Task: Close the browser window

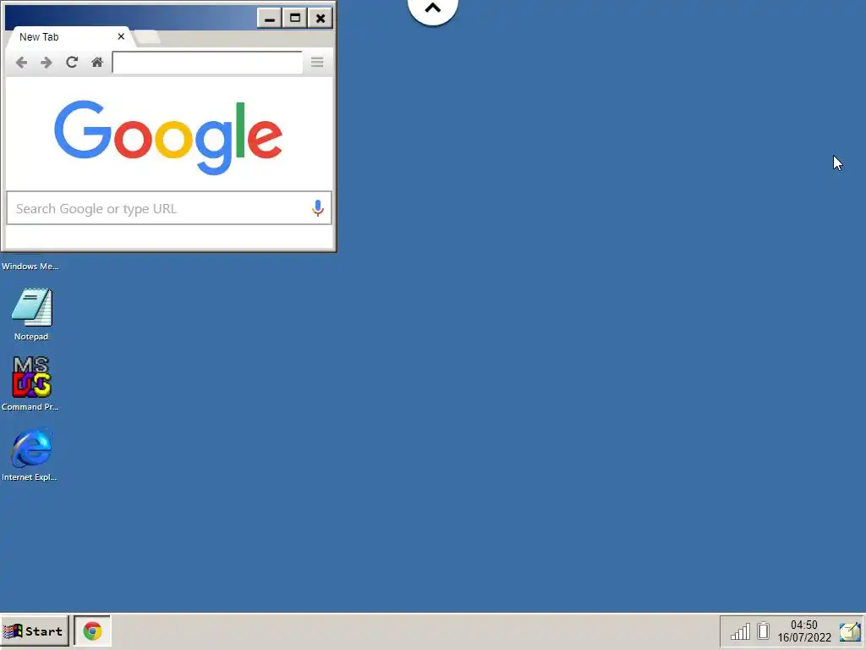Action: pyautogui.click(x=321, y=19)
